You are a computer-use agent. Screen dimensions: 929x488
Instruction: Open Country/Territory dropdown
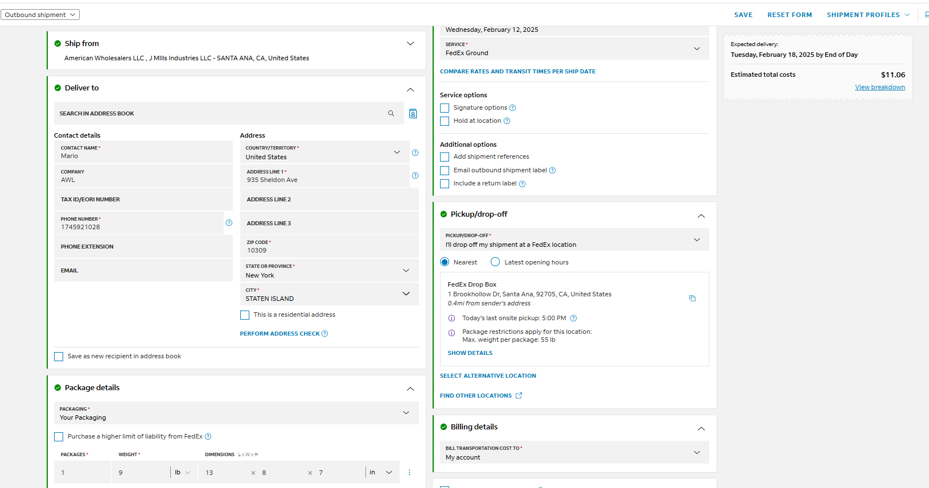[x=325, y=152]
